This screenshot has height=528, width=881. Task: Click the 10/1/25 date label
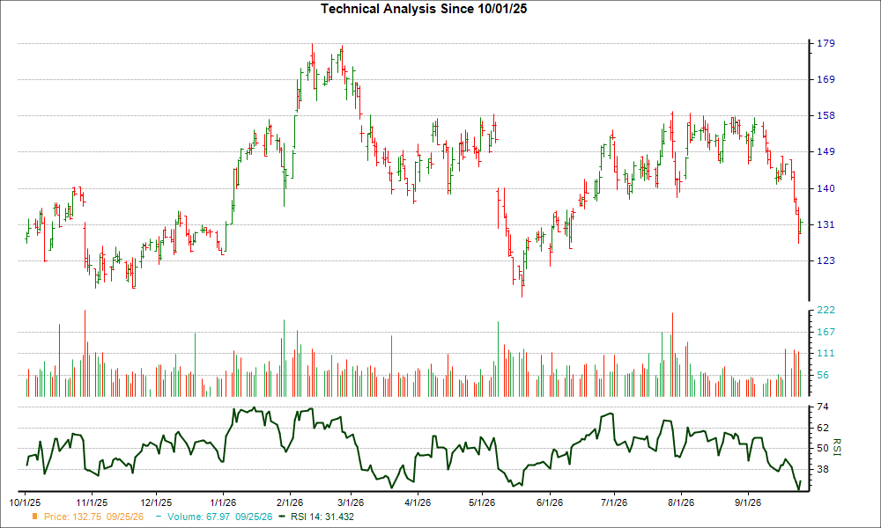coord(25,502)
